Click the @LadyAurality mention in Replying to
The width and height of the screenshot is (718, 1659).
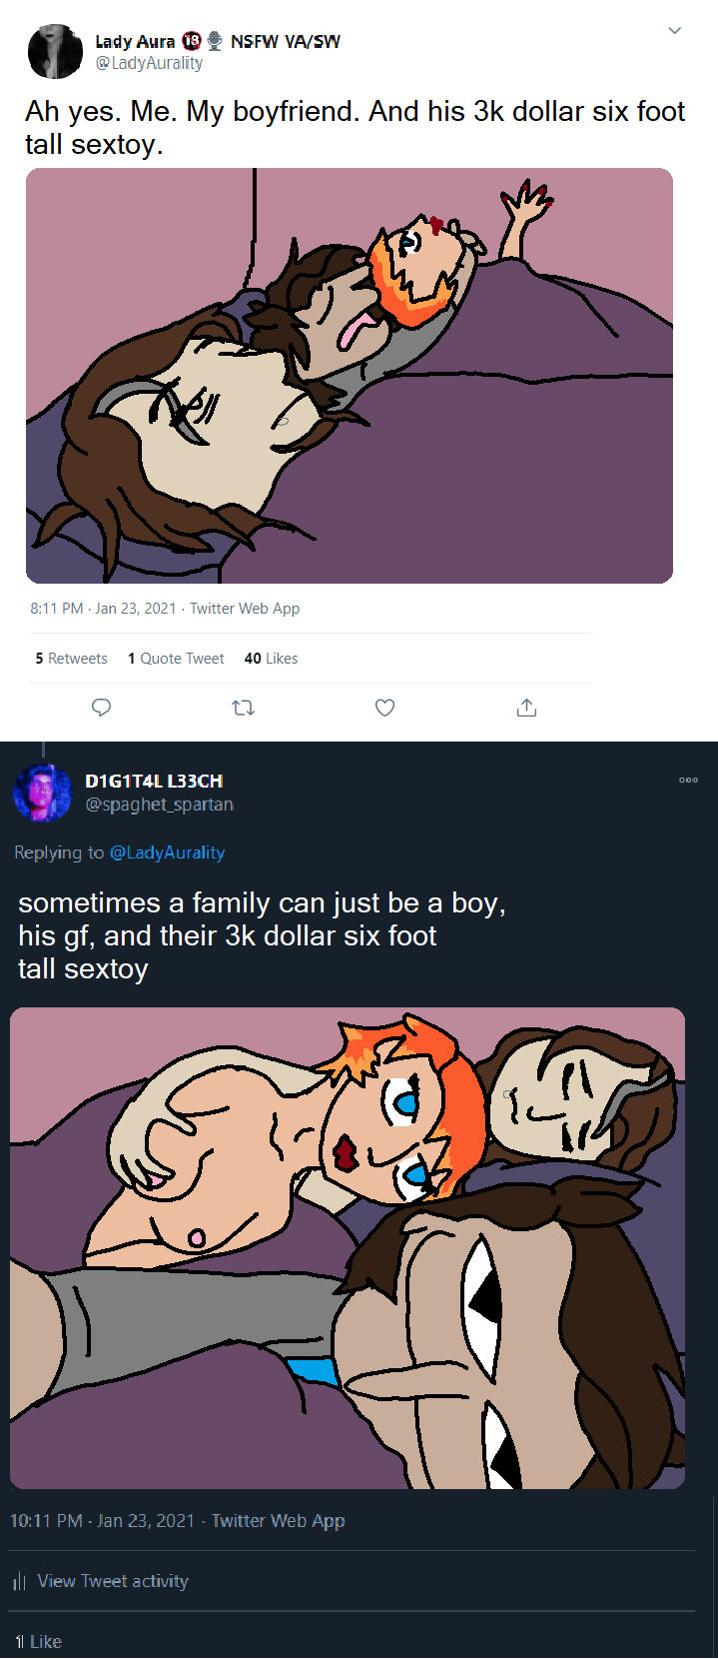(x=167, y=852)
